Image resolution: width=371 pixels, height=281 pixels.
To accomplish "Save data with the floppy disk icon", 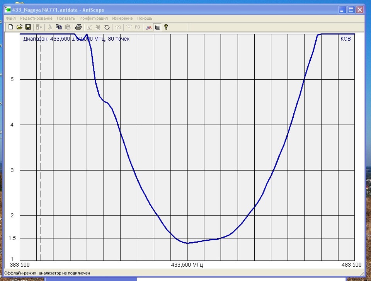I will click(x=28, y=27).
